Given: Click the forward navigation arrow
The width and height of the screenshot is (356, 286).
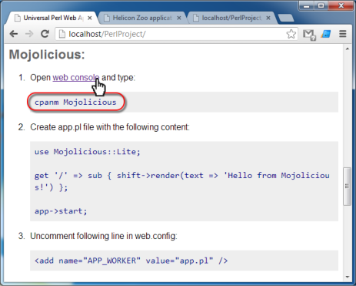Looking at the screenshot, I should [29, 34].
